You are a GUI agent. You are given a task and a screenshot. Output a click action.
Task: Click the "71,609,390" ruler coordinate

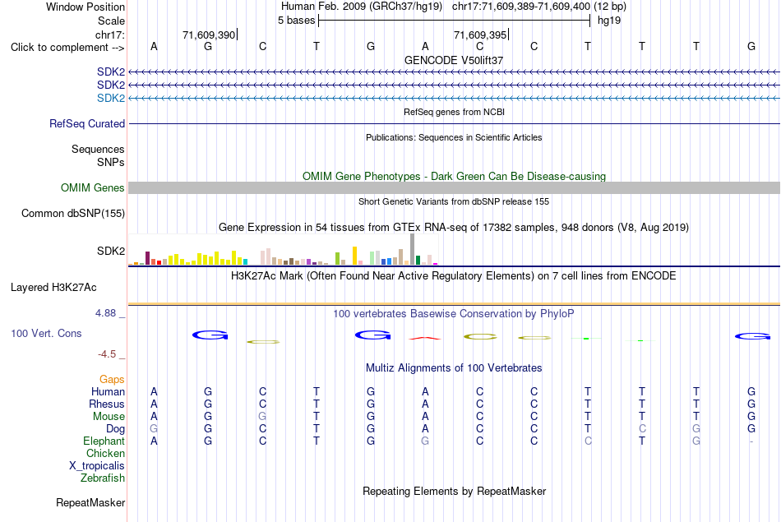(209, 35)
